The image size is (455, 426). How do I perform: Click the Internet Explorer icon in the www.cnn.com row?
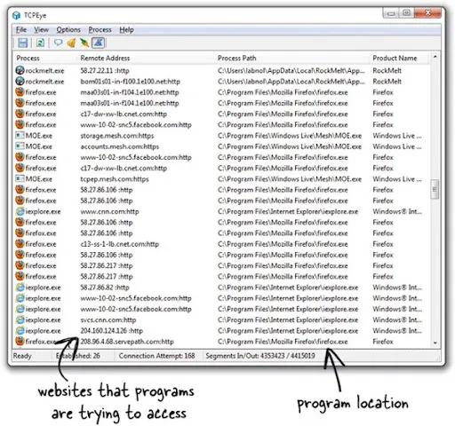20,211
